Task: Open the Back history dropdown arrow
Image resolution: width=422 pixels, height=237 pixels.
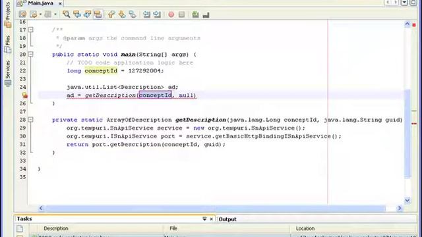Action: pyautogui.click(x=40, y=14)
